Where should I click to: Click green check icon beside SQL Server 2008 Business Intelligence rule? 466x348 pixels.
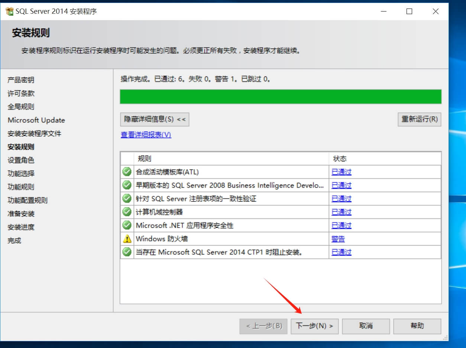tap(127, 185)
